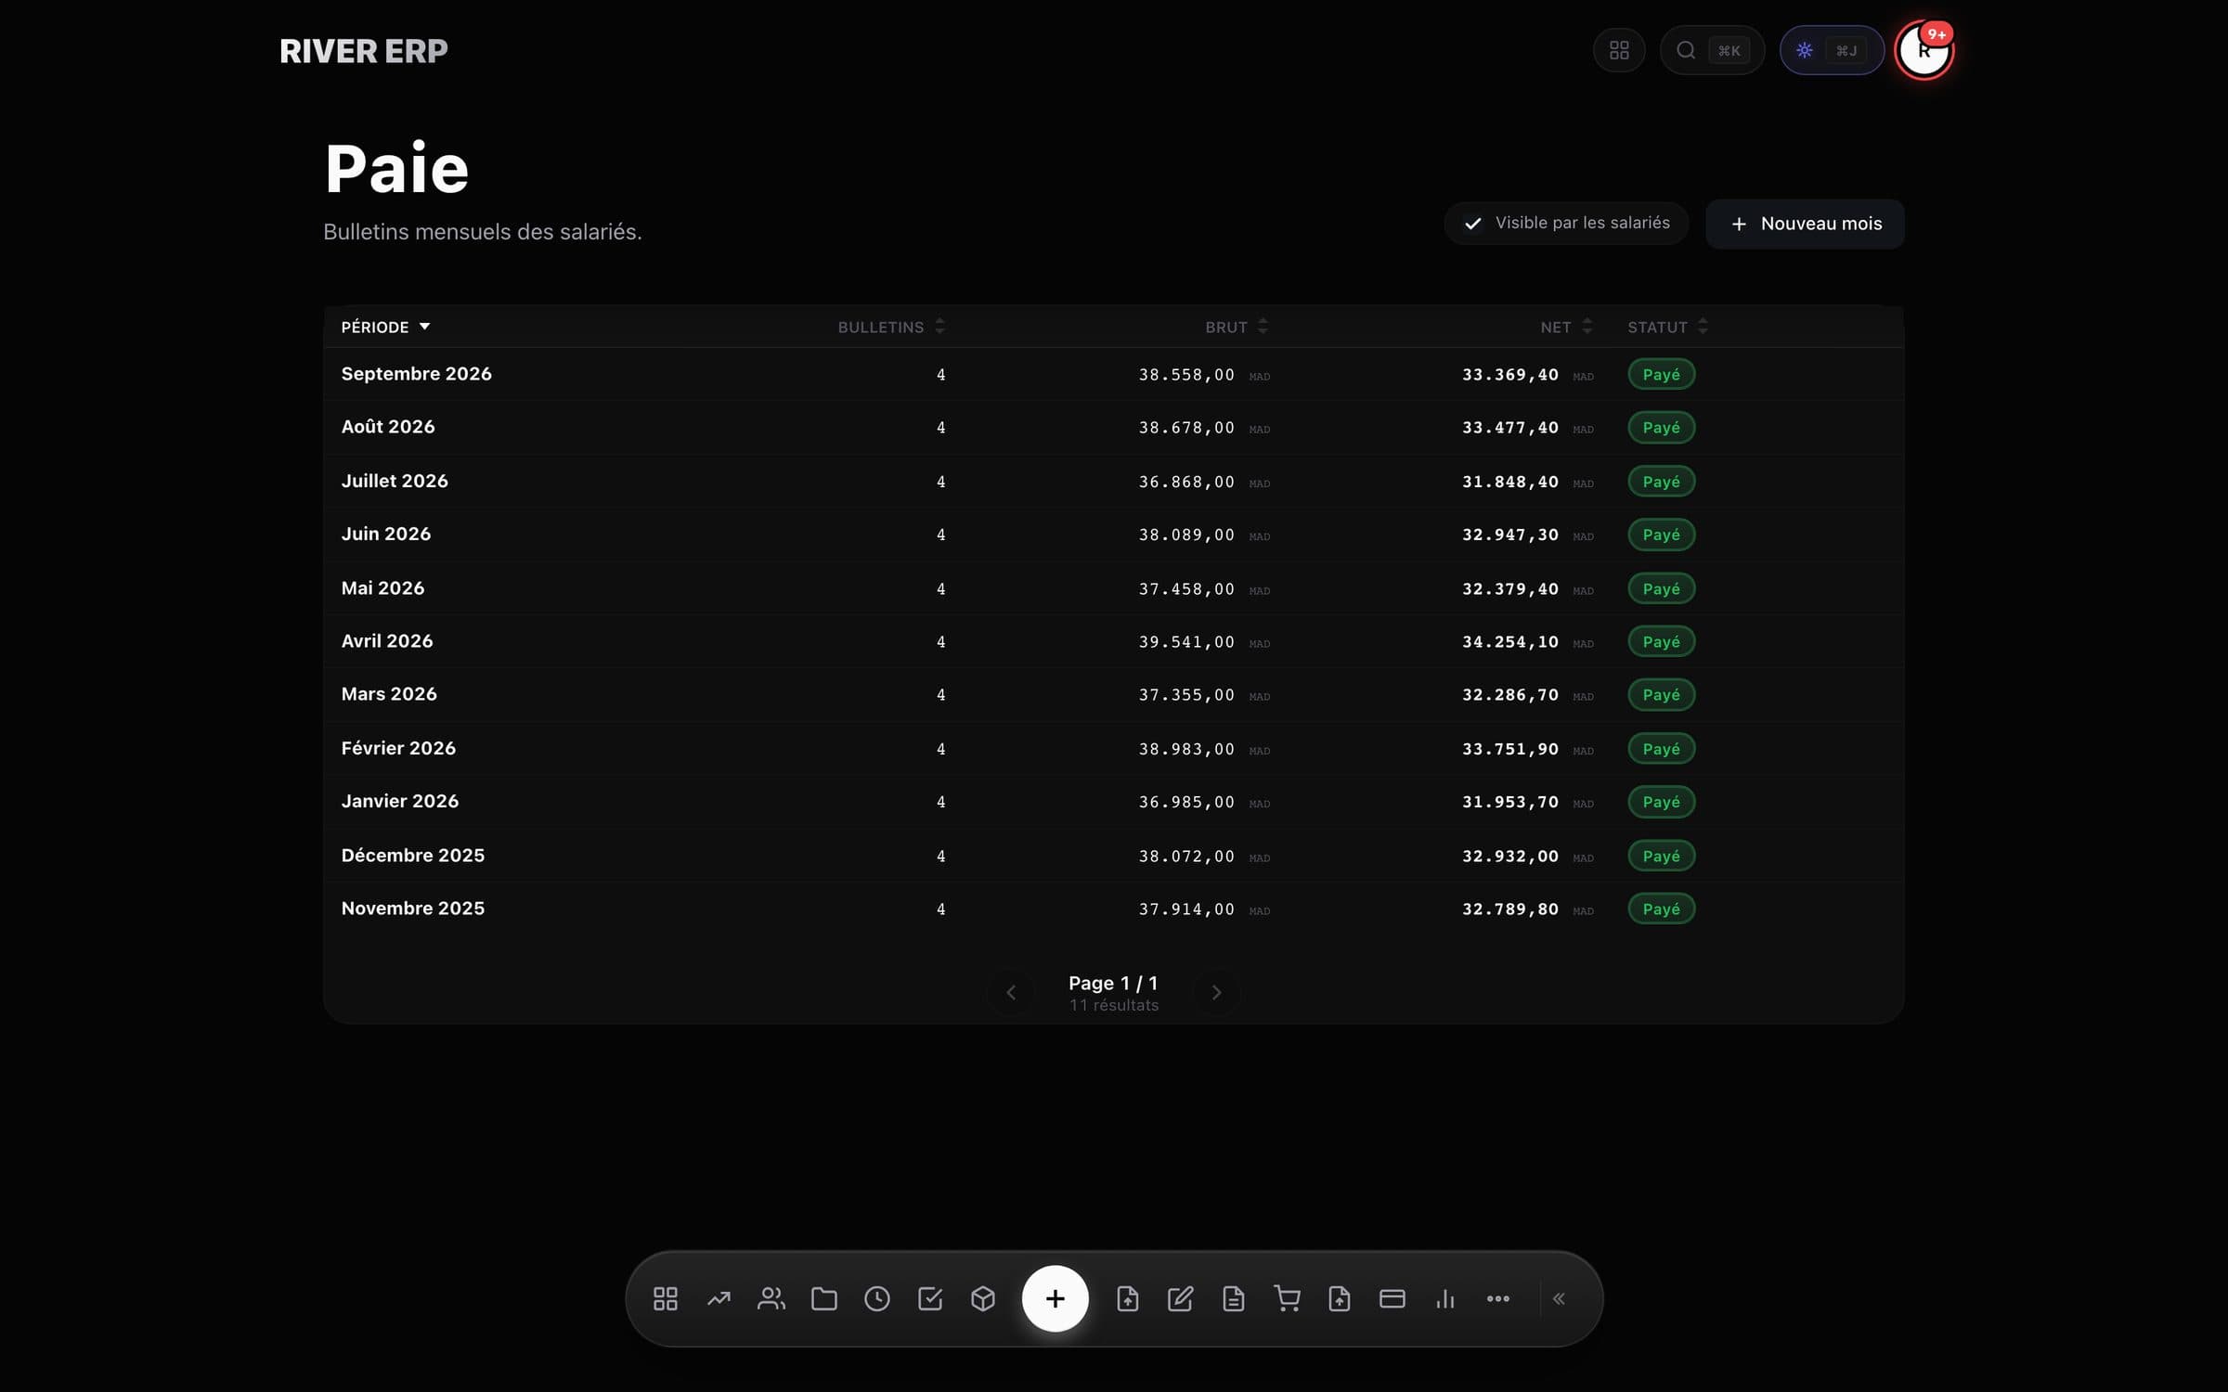Open the bar chart icon in dock
Screen dimensions: 2228x1392
pyautogui.click(x=1445, y=1298)
